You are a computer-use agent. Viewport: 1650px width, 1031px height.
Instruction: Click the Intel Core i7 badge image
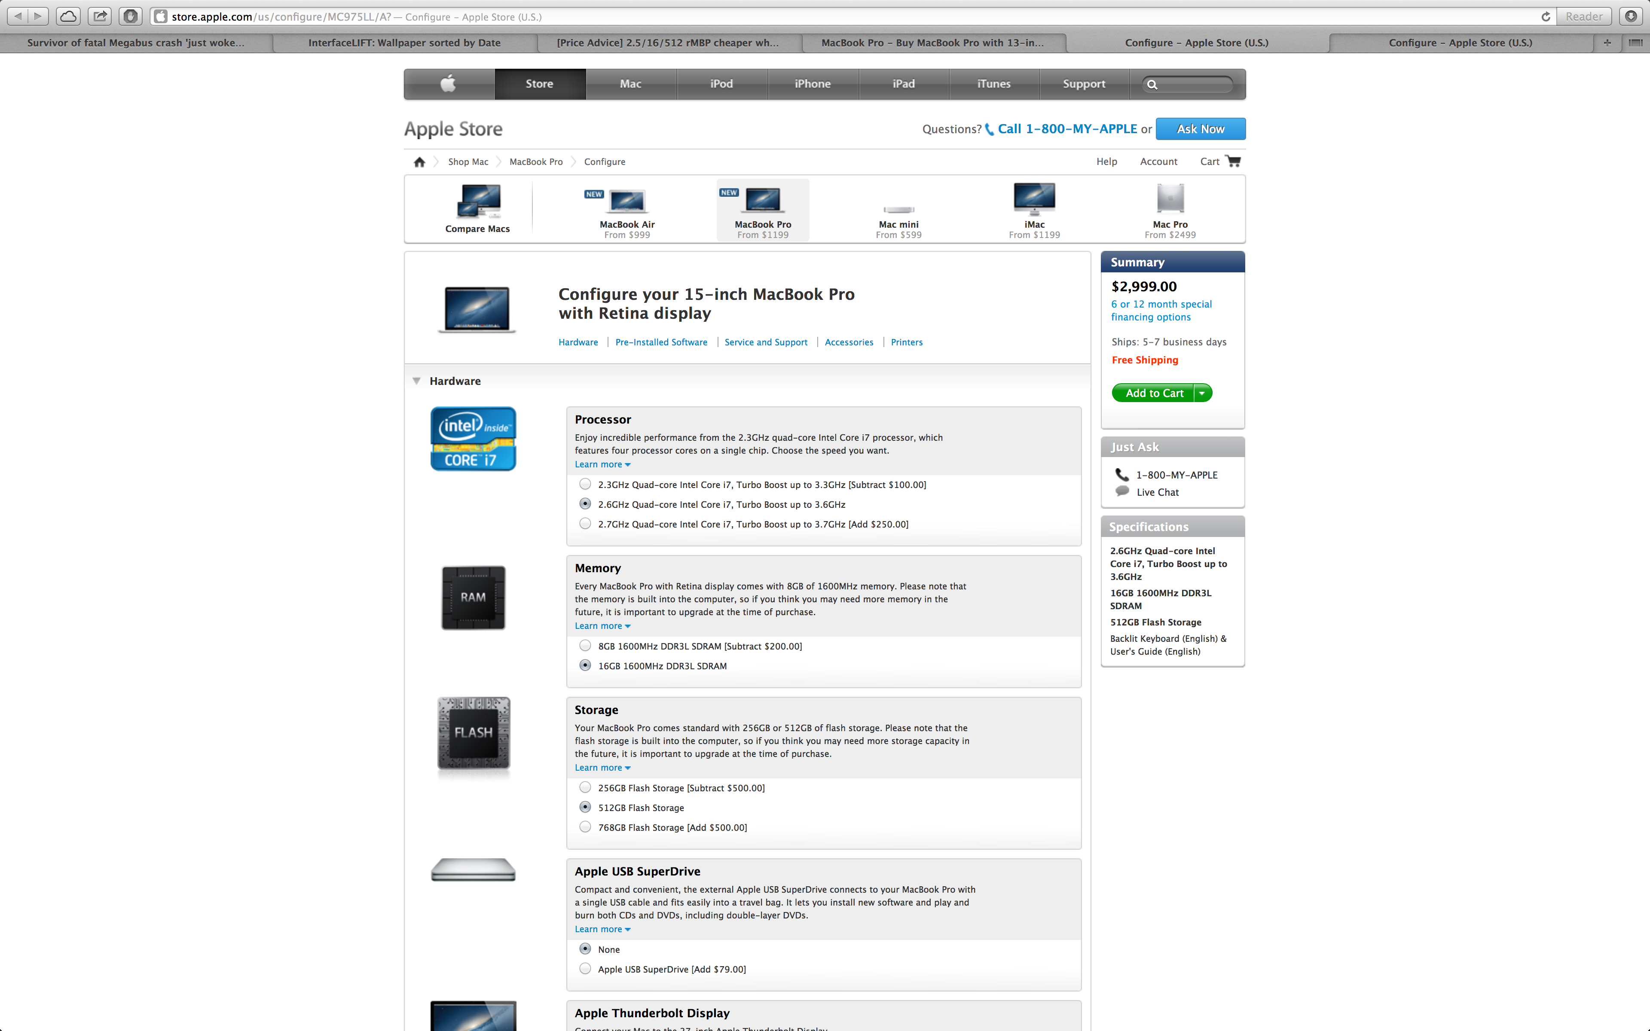point(473,439)
